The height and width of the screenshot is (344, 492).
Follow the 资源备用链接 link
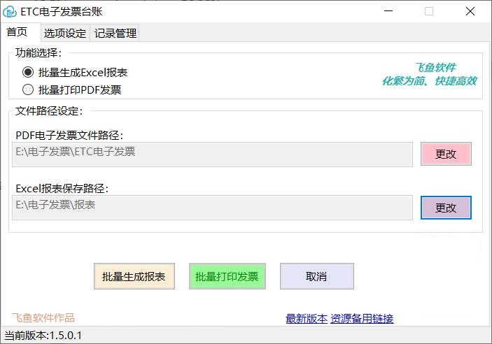click(x=362, y=319)
